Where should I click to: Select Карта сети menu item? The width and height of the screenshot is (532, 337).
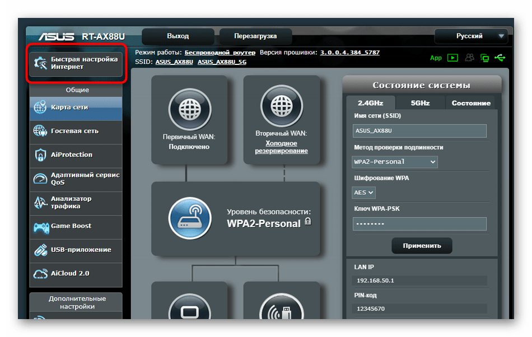76,107
